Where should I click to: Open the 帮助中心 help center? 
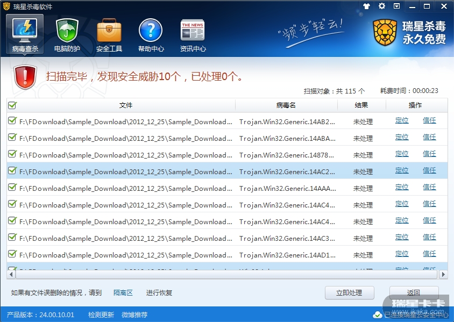pyautogui.click(x=151, y=35)
